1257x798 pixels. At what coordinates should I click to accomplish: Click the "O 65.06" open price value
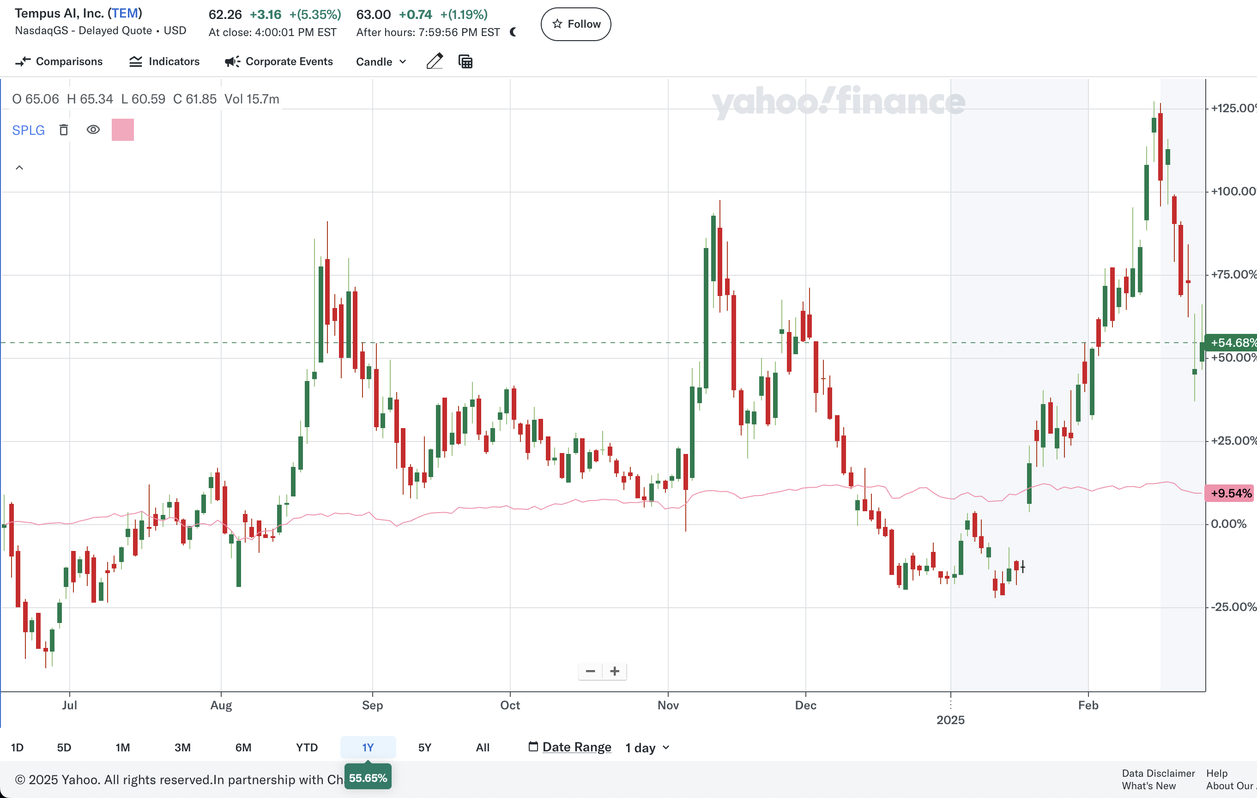click(36, 99)
